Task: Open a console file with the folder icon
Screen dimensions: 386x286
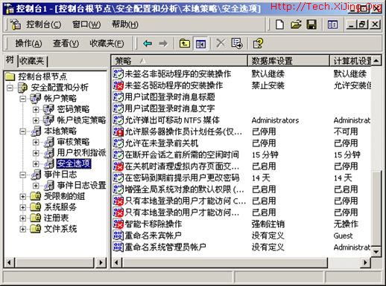Action: [x=296, y=25]
